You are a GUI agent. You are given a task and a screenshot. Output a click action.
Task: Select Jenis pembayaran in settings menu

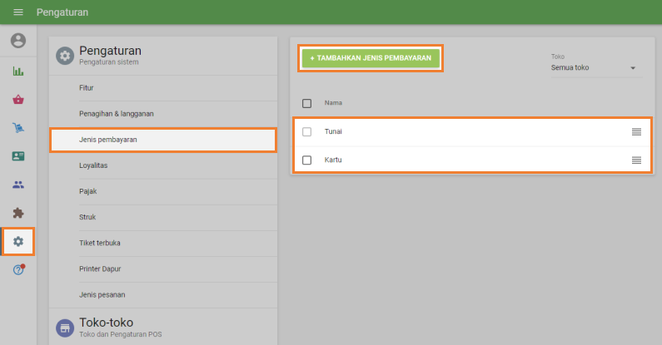162,140
